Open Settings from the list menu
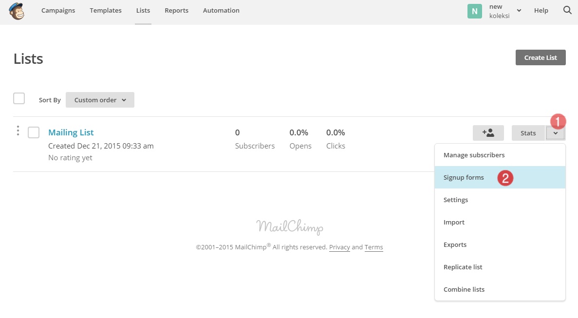This screenshot has width=578, height=318. click(500, 200)
